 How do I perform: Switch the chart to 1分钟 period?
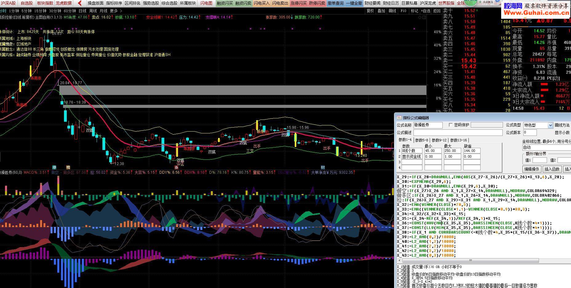14,11
